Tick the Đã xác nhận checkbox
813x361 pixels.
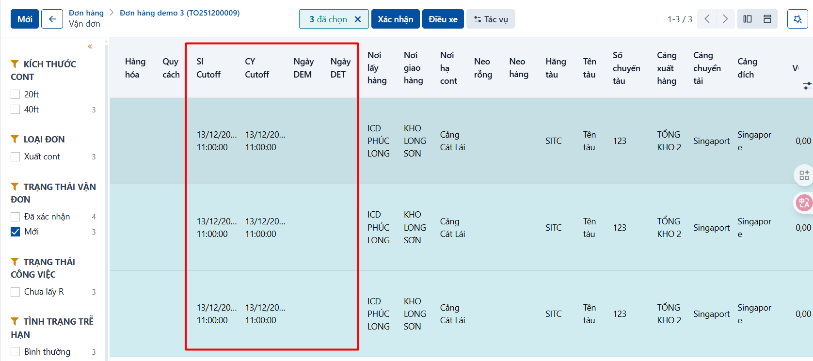tap(16, 217)
